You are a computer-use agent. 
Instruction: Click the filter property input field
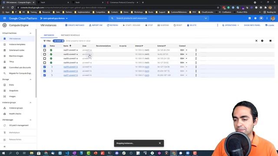pos(159,41)
